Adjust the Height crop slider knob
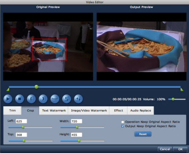Screen dimensions: 189x153 coord(79,141)
